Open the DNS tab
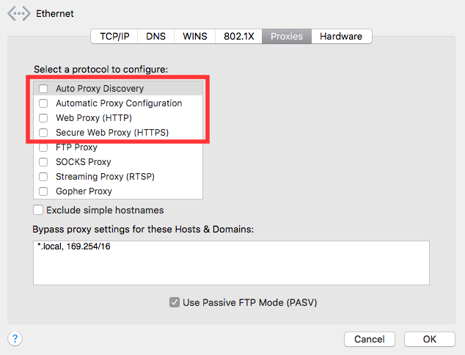 (x=155, y=36)
